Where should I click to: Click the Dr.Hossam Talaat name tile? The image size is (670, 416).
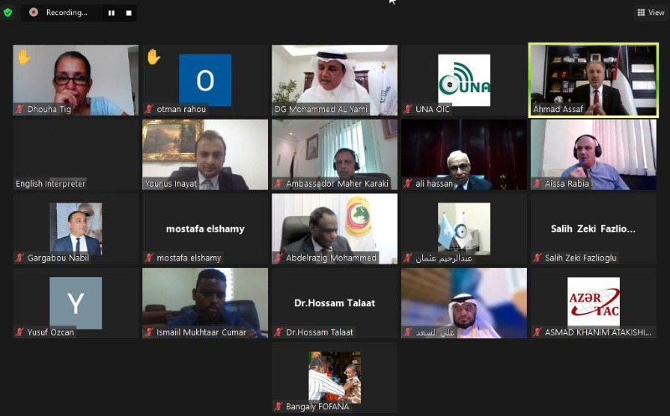[334, 303]
